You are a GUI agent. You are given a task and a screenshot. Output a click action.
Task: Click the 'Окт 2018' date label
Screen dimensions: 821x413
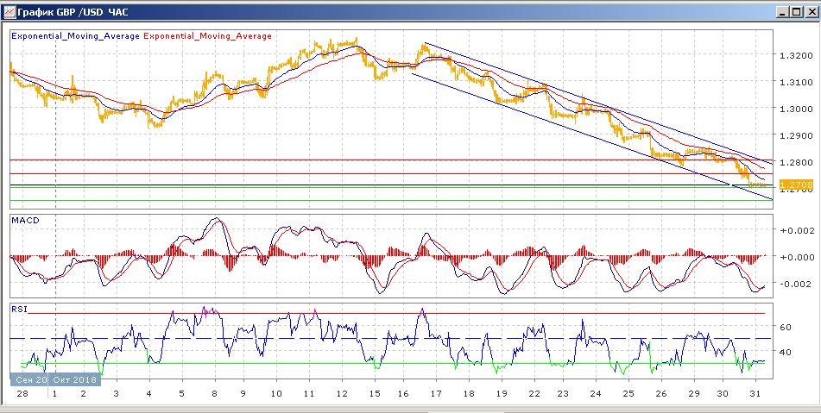pos(76,379)
